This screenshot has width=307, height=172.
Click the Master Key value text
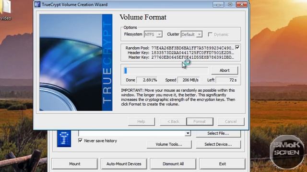(192, 57)
